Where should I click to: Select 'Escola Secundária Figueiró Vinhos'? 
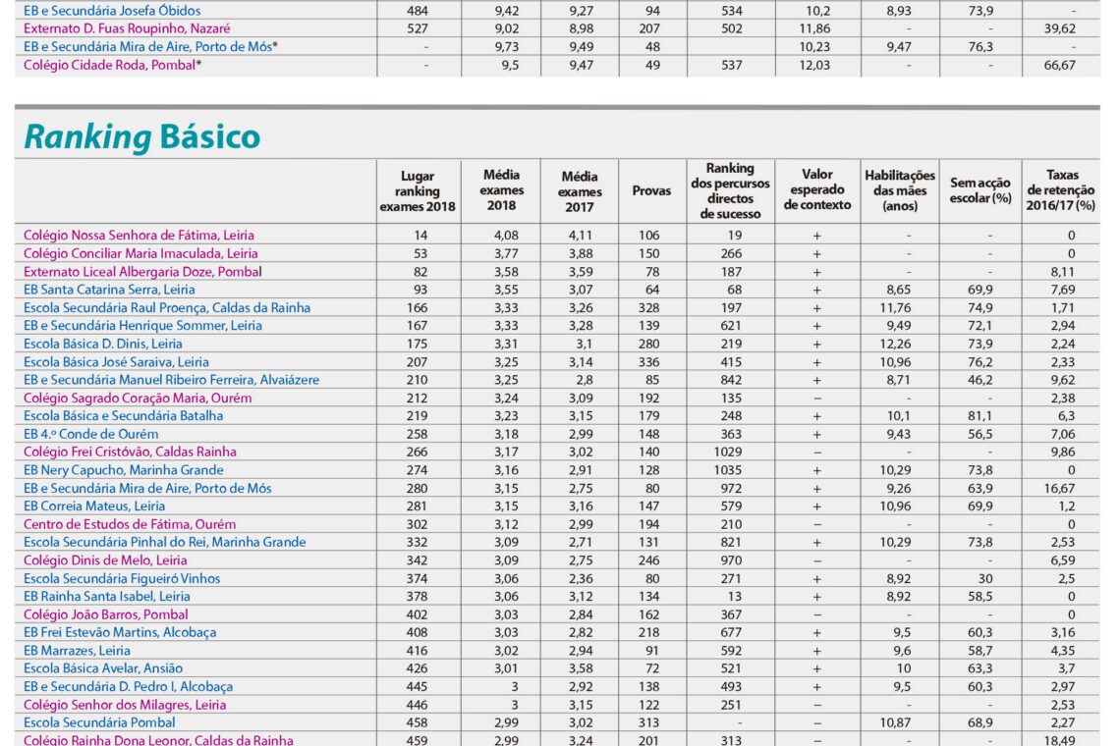pyautogui.click(x=122, y=578)
